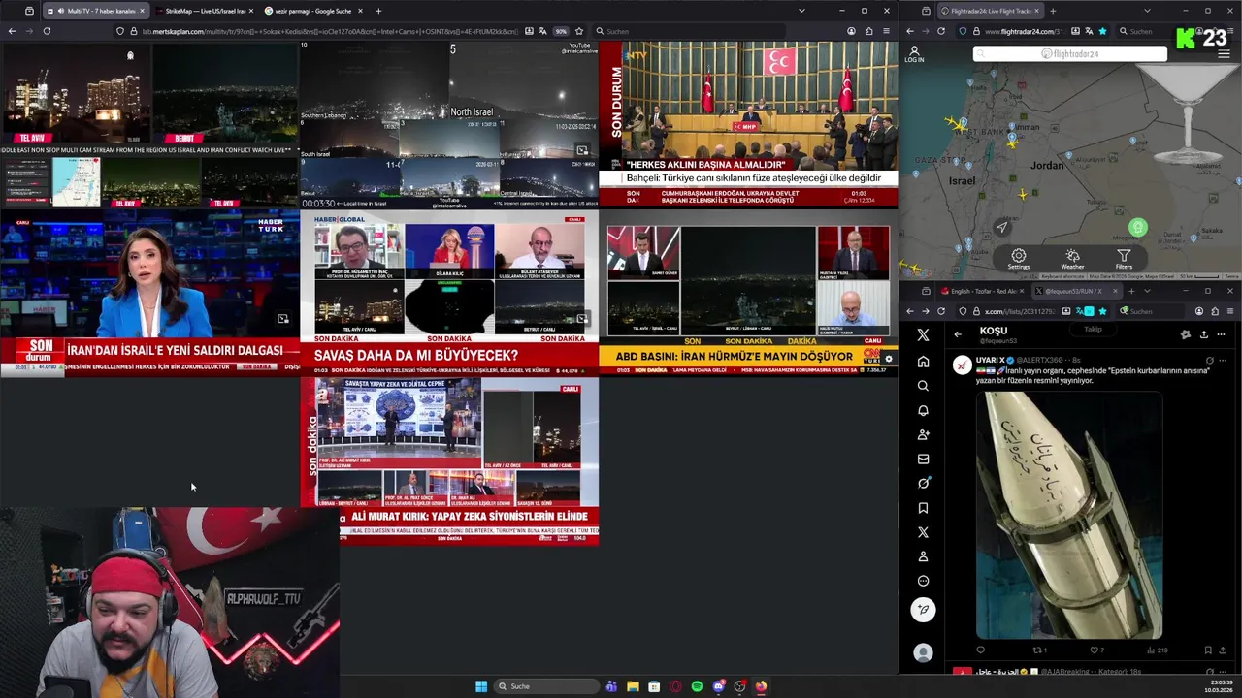The image size is (1242, 698).
Task: Toggle bookmark star in the Flightradar24 browser
Action: point(1103,31)
